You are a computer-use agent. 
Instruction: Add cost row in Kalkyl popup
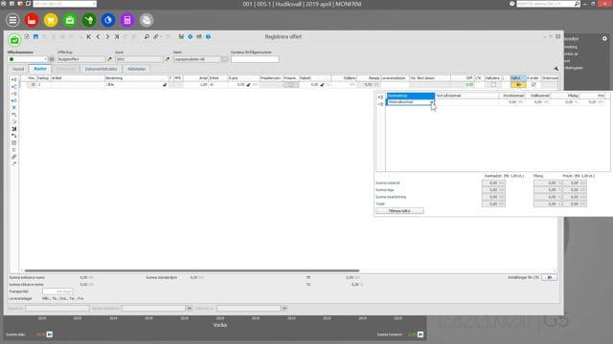[x=380, y=97]
